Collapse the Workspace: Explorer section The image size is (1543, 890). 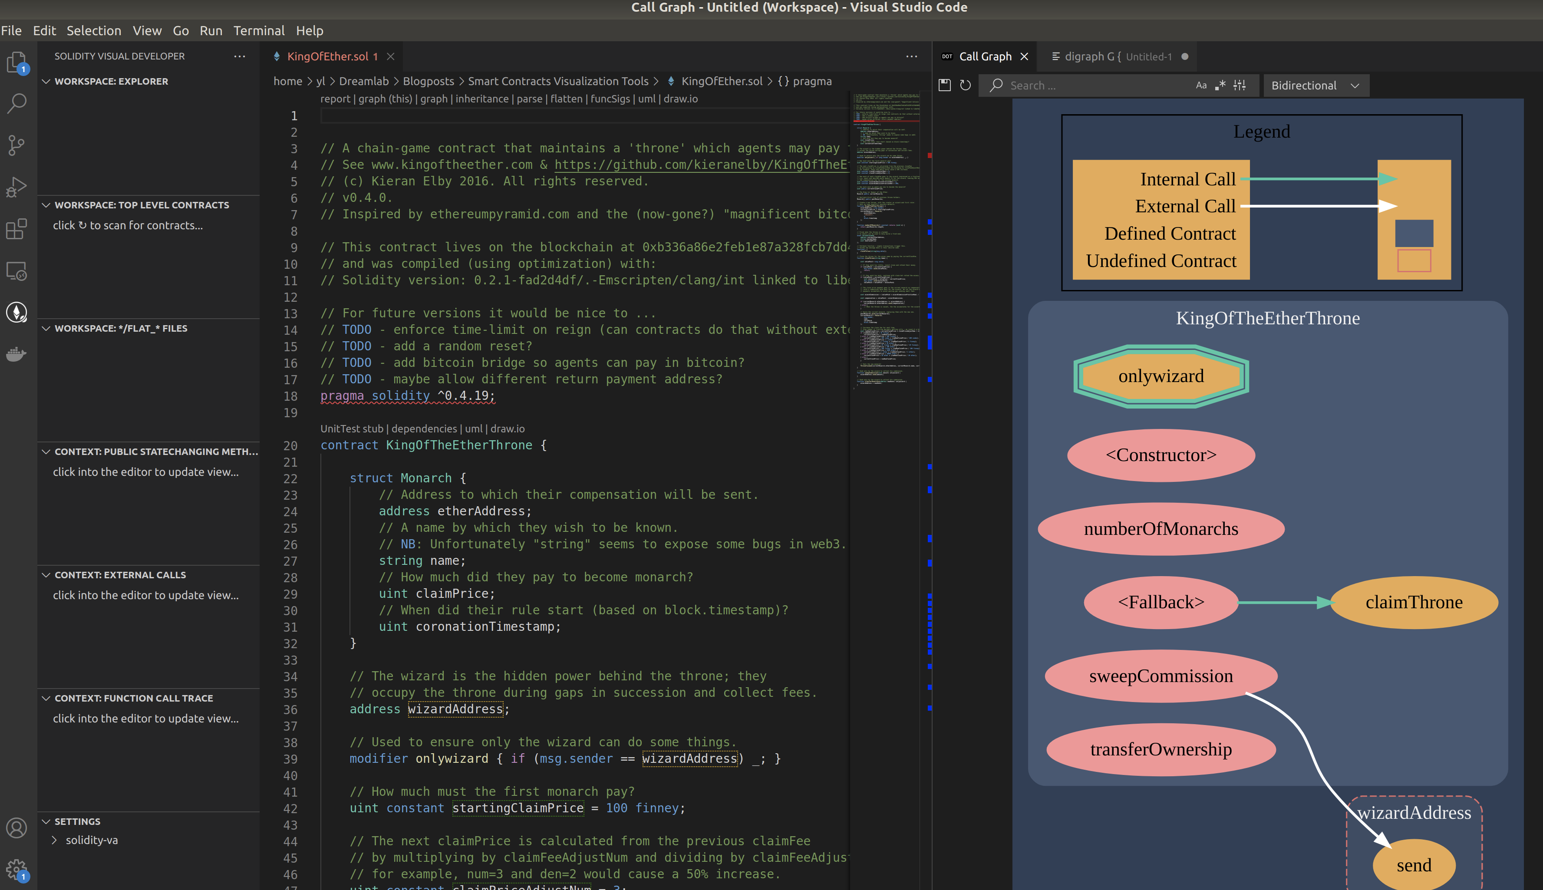pyautogui.click(x=46, y=81)
